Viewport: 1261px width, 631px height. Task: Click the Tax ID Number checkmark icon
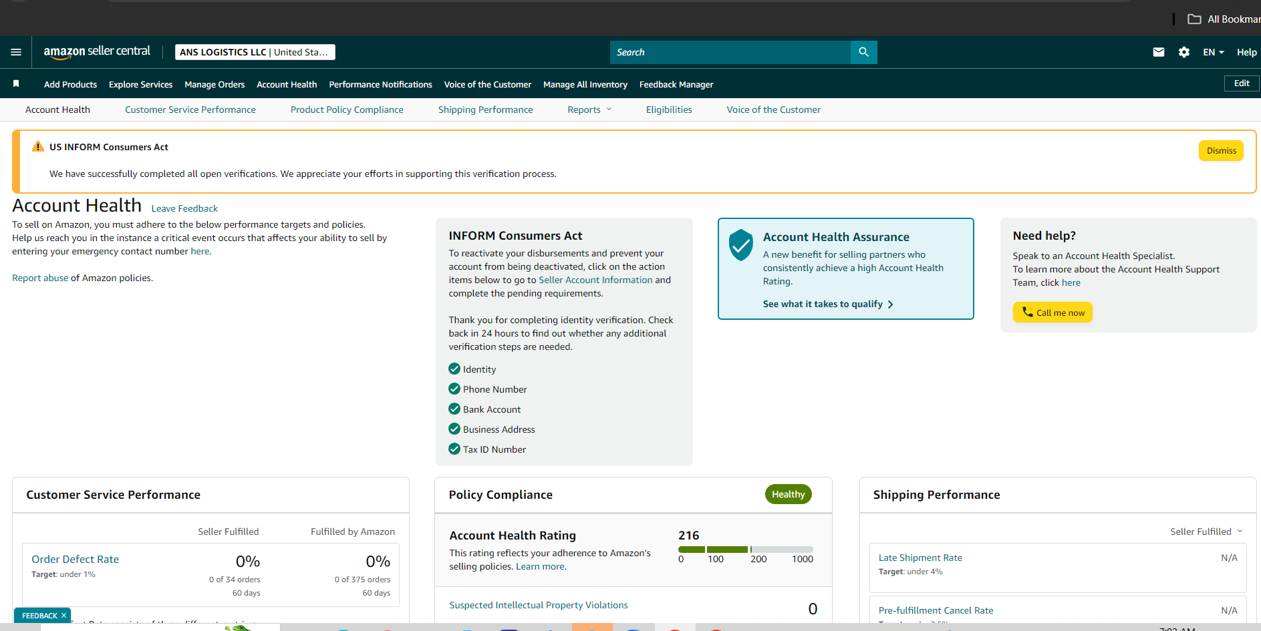pos(454,449)
